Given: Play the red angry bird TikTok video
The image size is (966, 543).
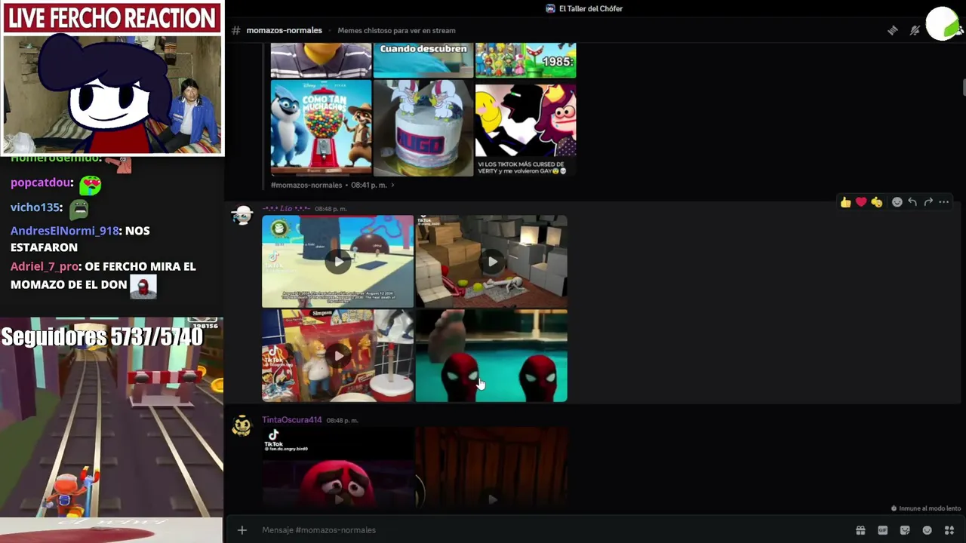Looking at the screenshot, I should (x=337, y=467).
